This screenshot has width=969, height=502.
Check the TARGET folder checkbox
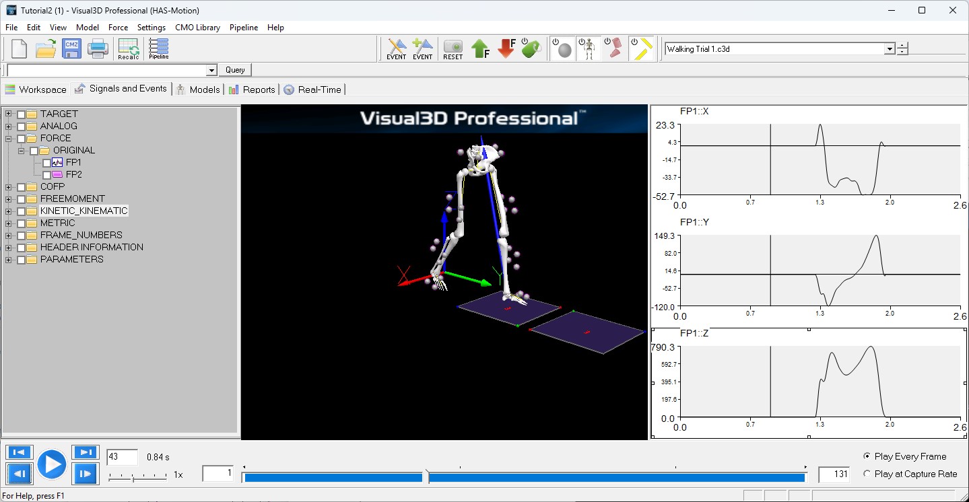[21, 114]
